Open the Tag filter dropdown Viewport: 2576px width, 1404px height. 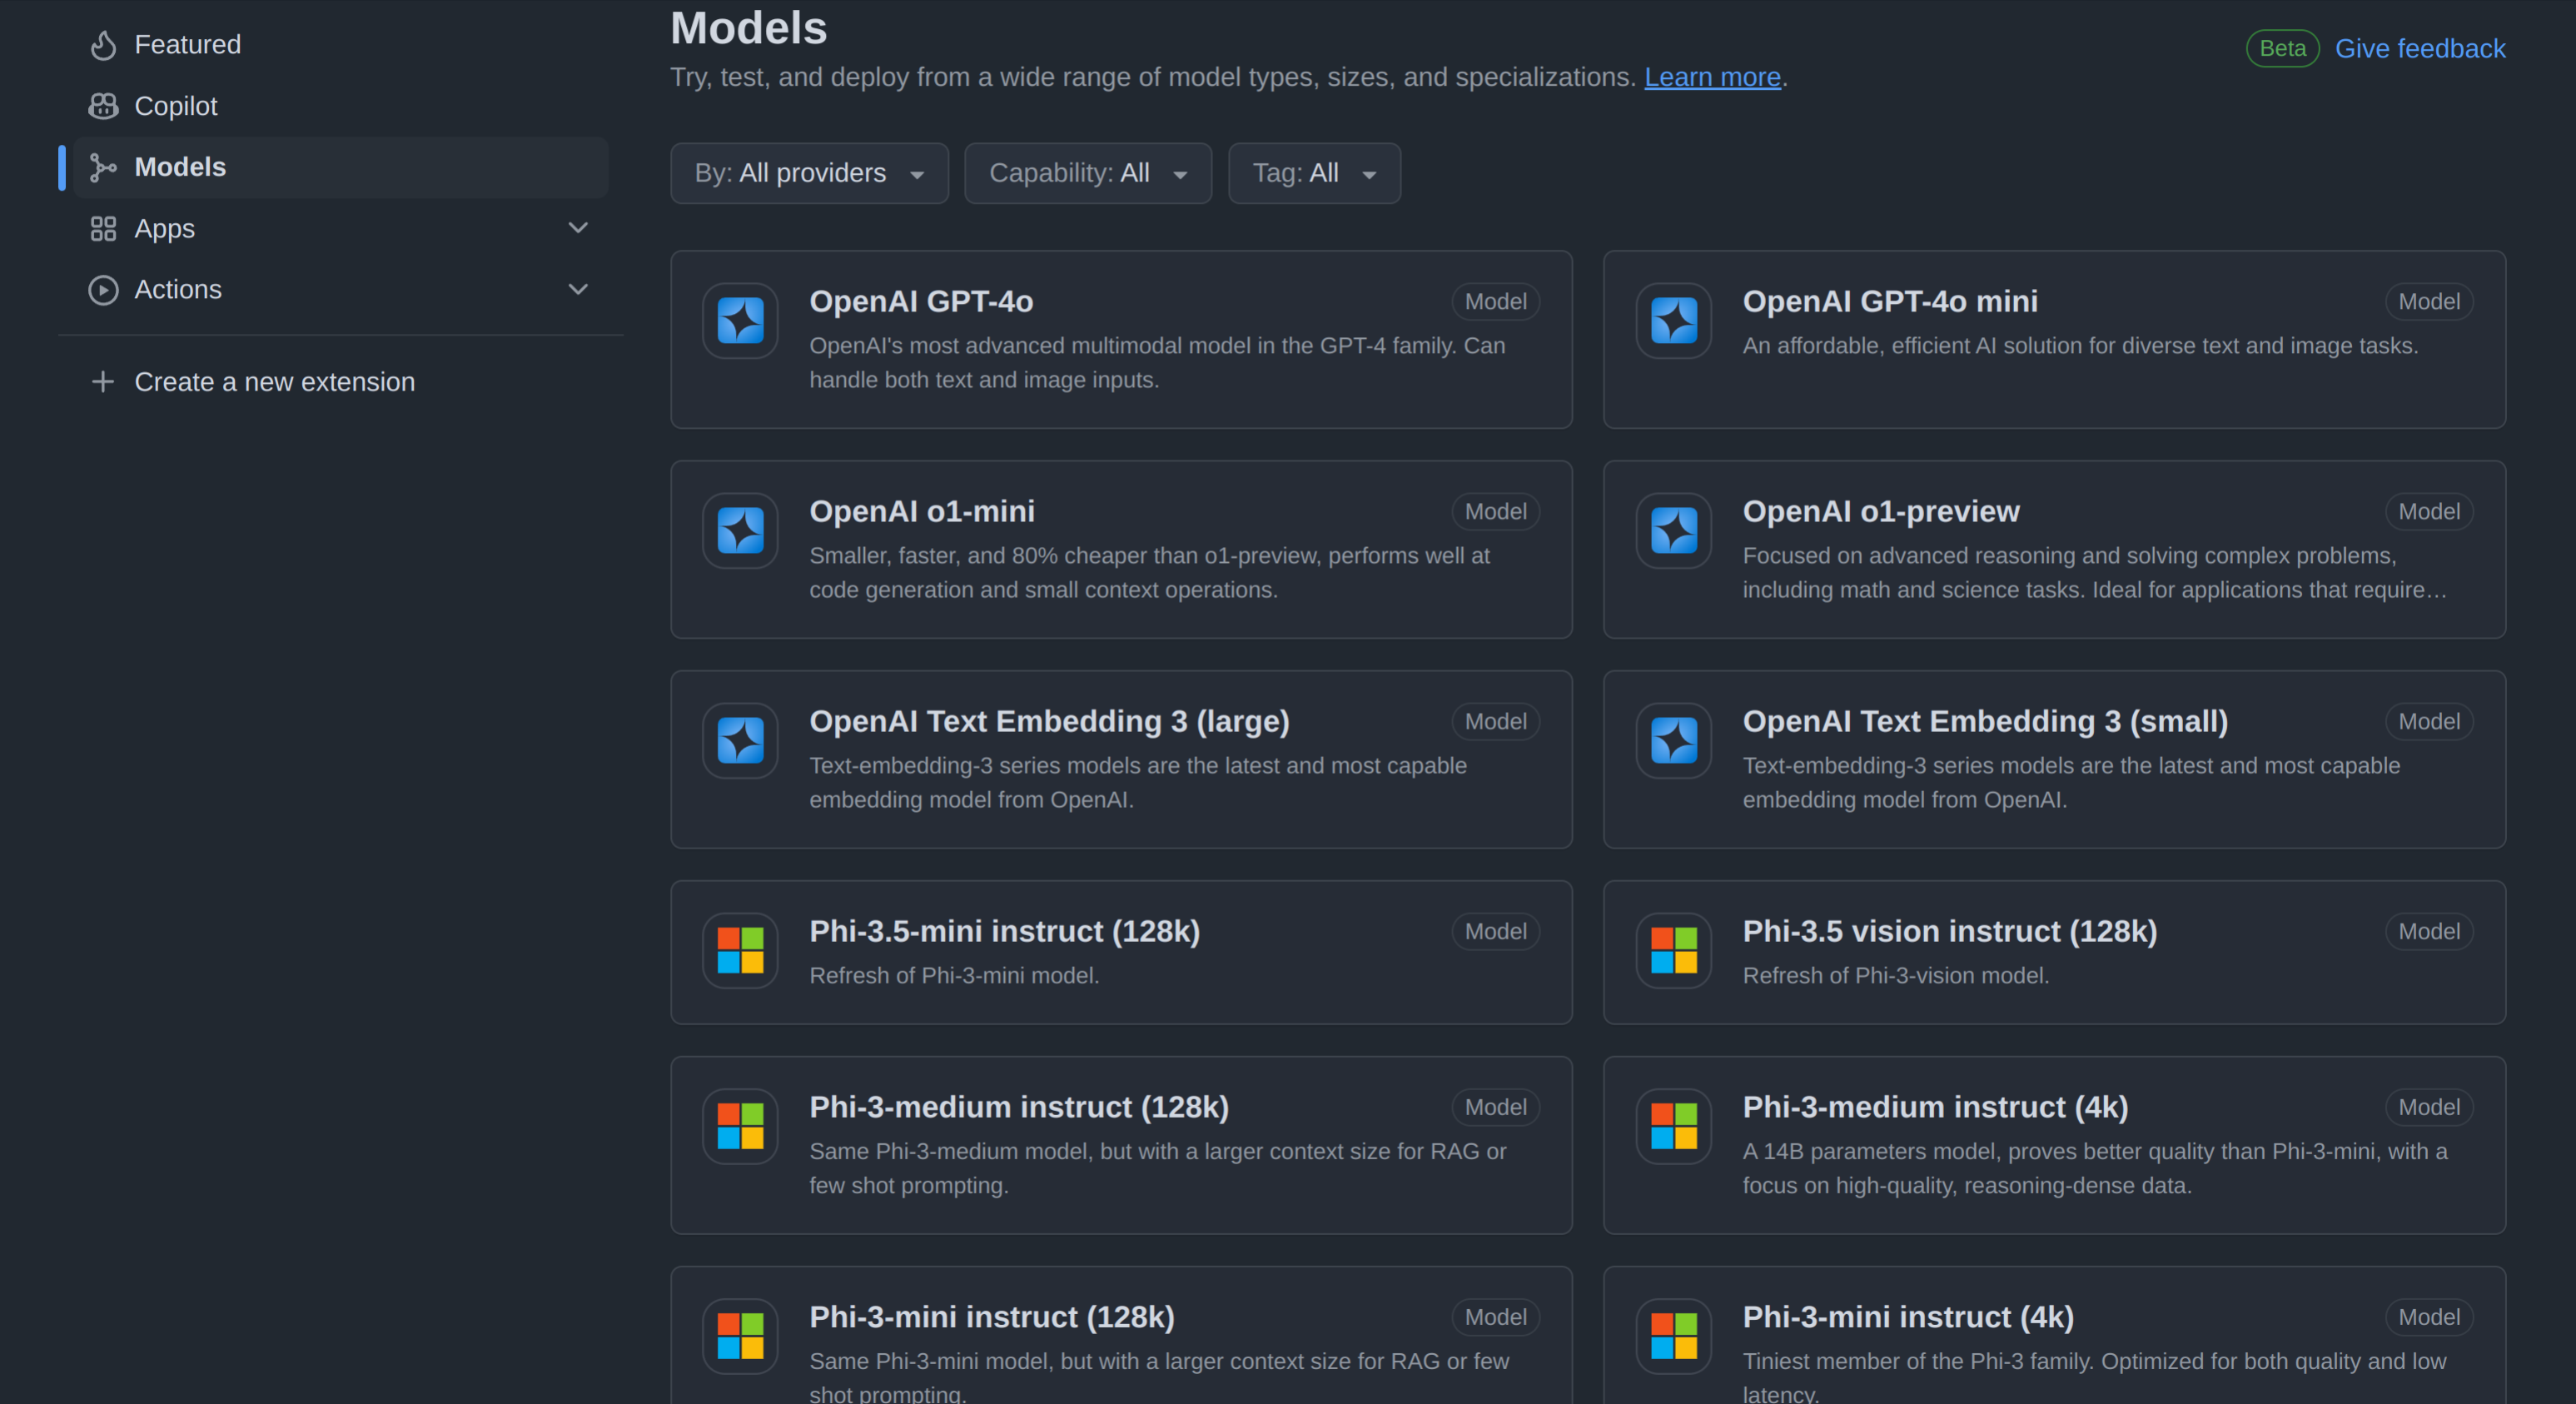click(x=1313, y=172)
